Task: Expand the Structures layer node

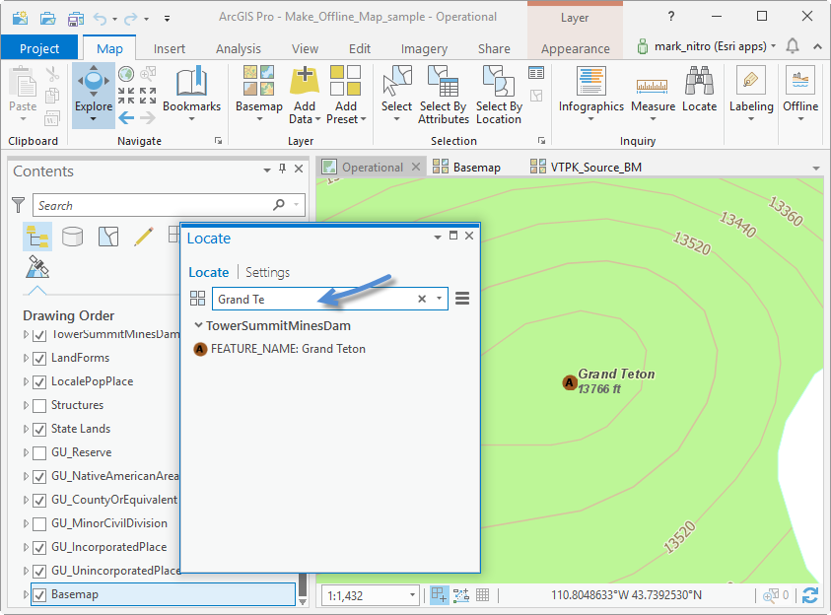Action: coord(26,405)
